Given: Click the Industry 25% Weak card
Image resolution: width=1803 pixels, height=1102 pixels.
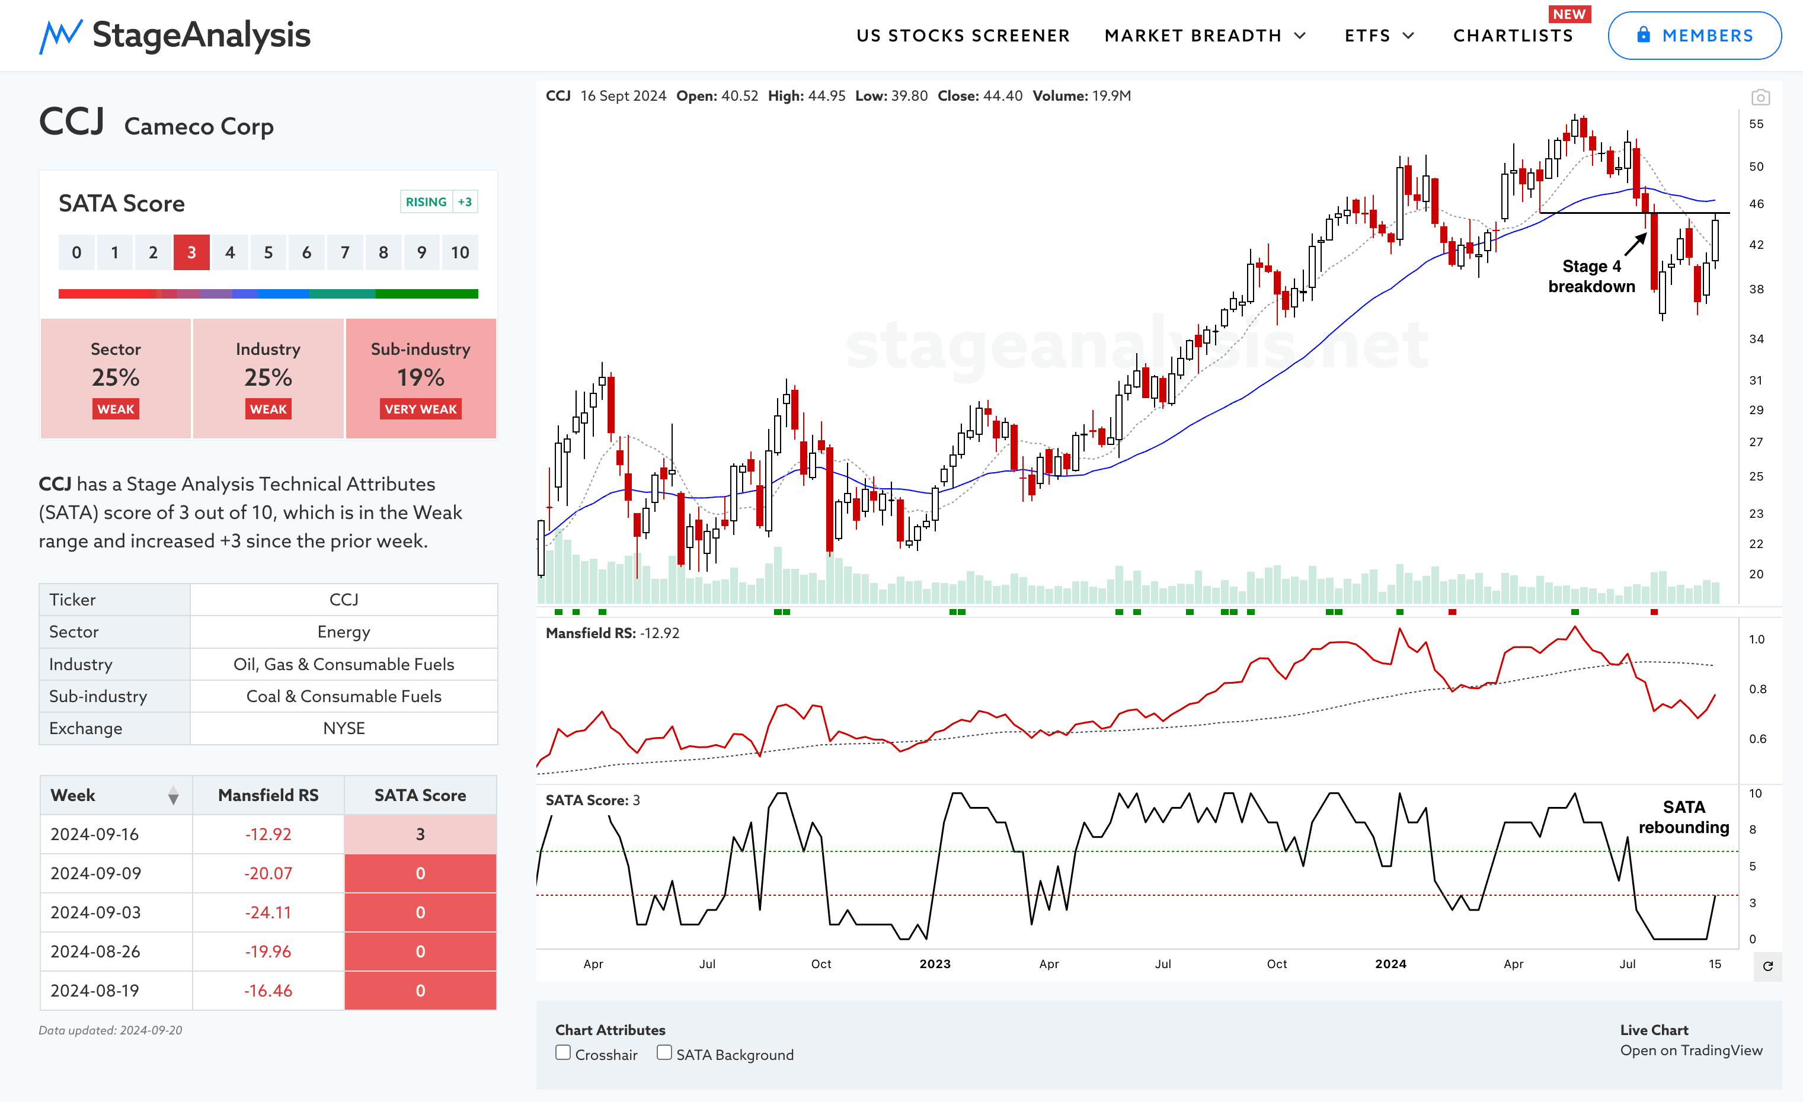Looking at the screenshot, I should click(268, 378).
